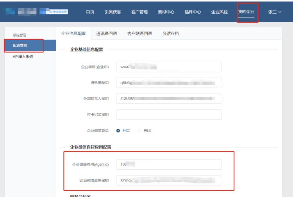Select the 企业信息配置 tab

[73, 34]
